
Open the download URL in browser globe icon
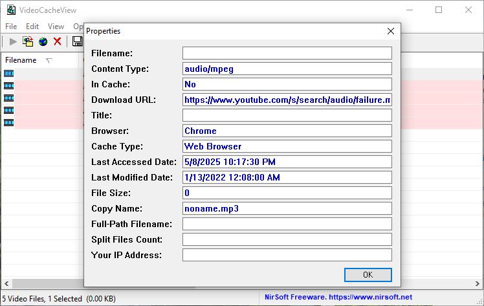pyautogui.click(x=43, y=41)
